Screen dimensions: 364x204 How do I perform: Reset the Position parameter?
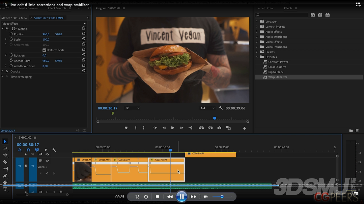coord(84,34)
